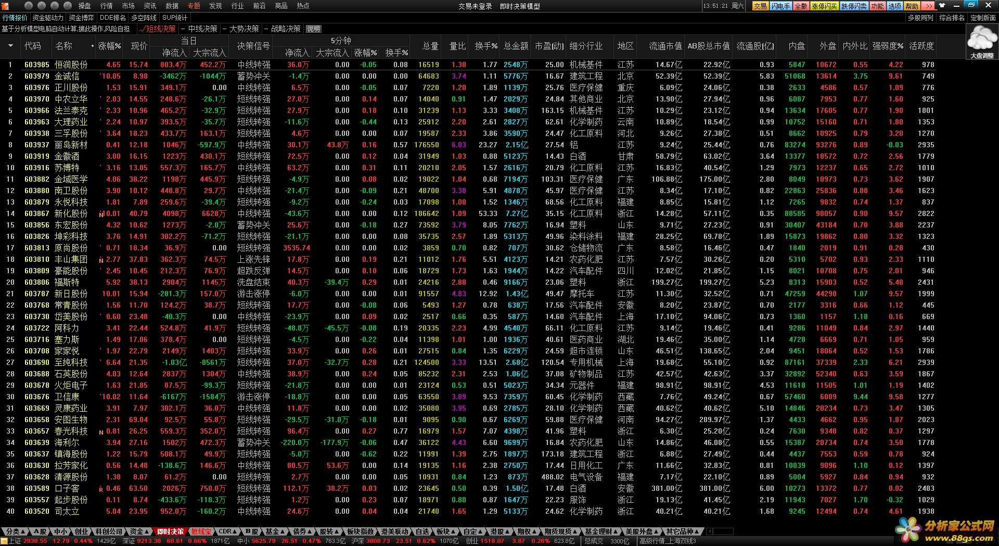Click the 说明 button
This screenshot has width=999, height=546.
point(313,29)
